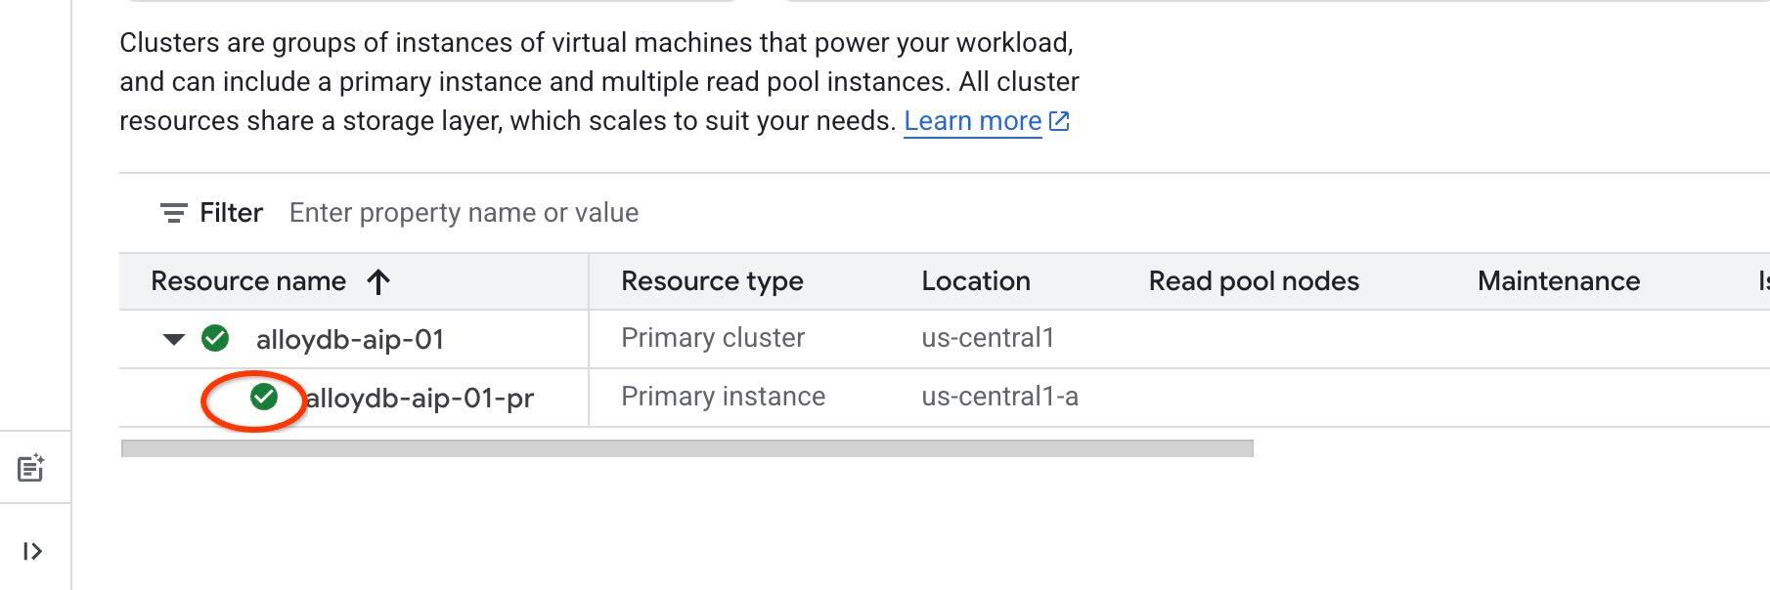Click the release notes icon in sidebar

(x=31, y=469)
